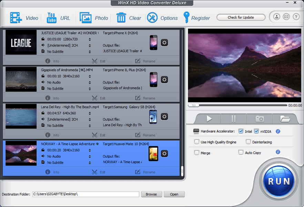This screenshot has width=304, height=207.
Task: Open output folder icon under preview
Action: (285, 119)
